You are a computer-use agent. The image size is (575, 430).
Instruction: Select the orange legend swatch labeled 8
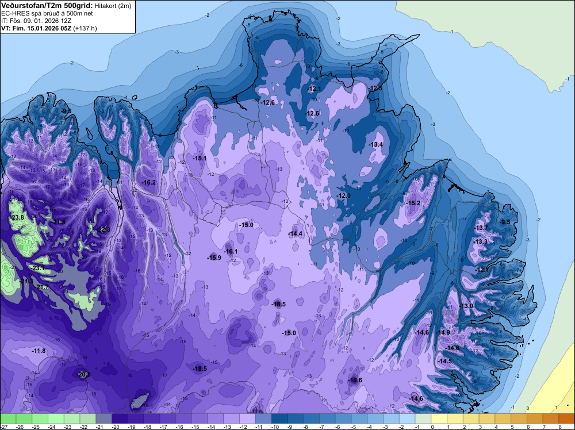coord(566,419)
